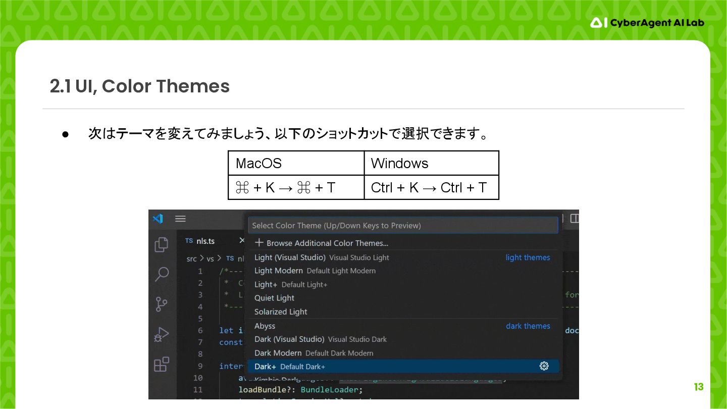Image resolution: width=727 pixels, height=409 pixels.
Task: Click the loadBundle?: BundleLoader code line
Action: click(x=301, y=389)
